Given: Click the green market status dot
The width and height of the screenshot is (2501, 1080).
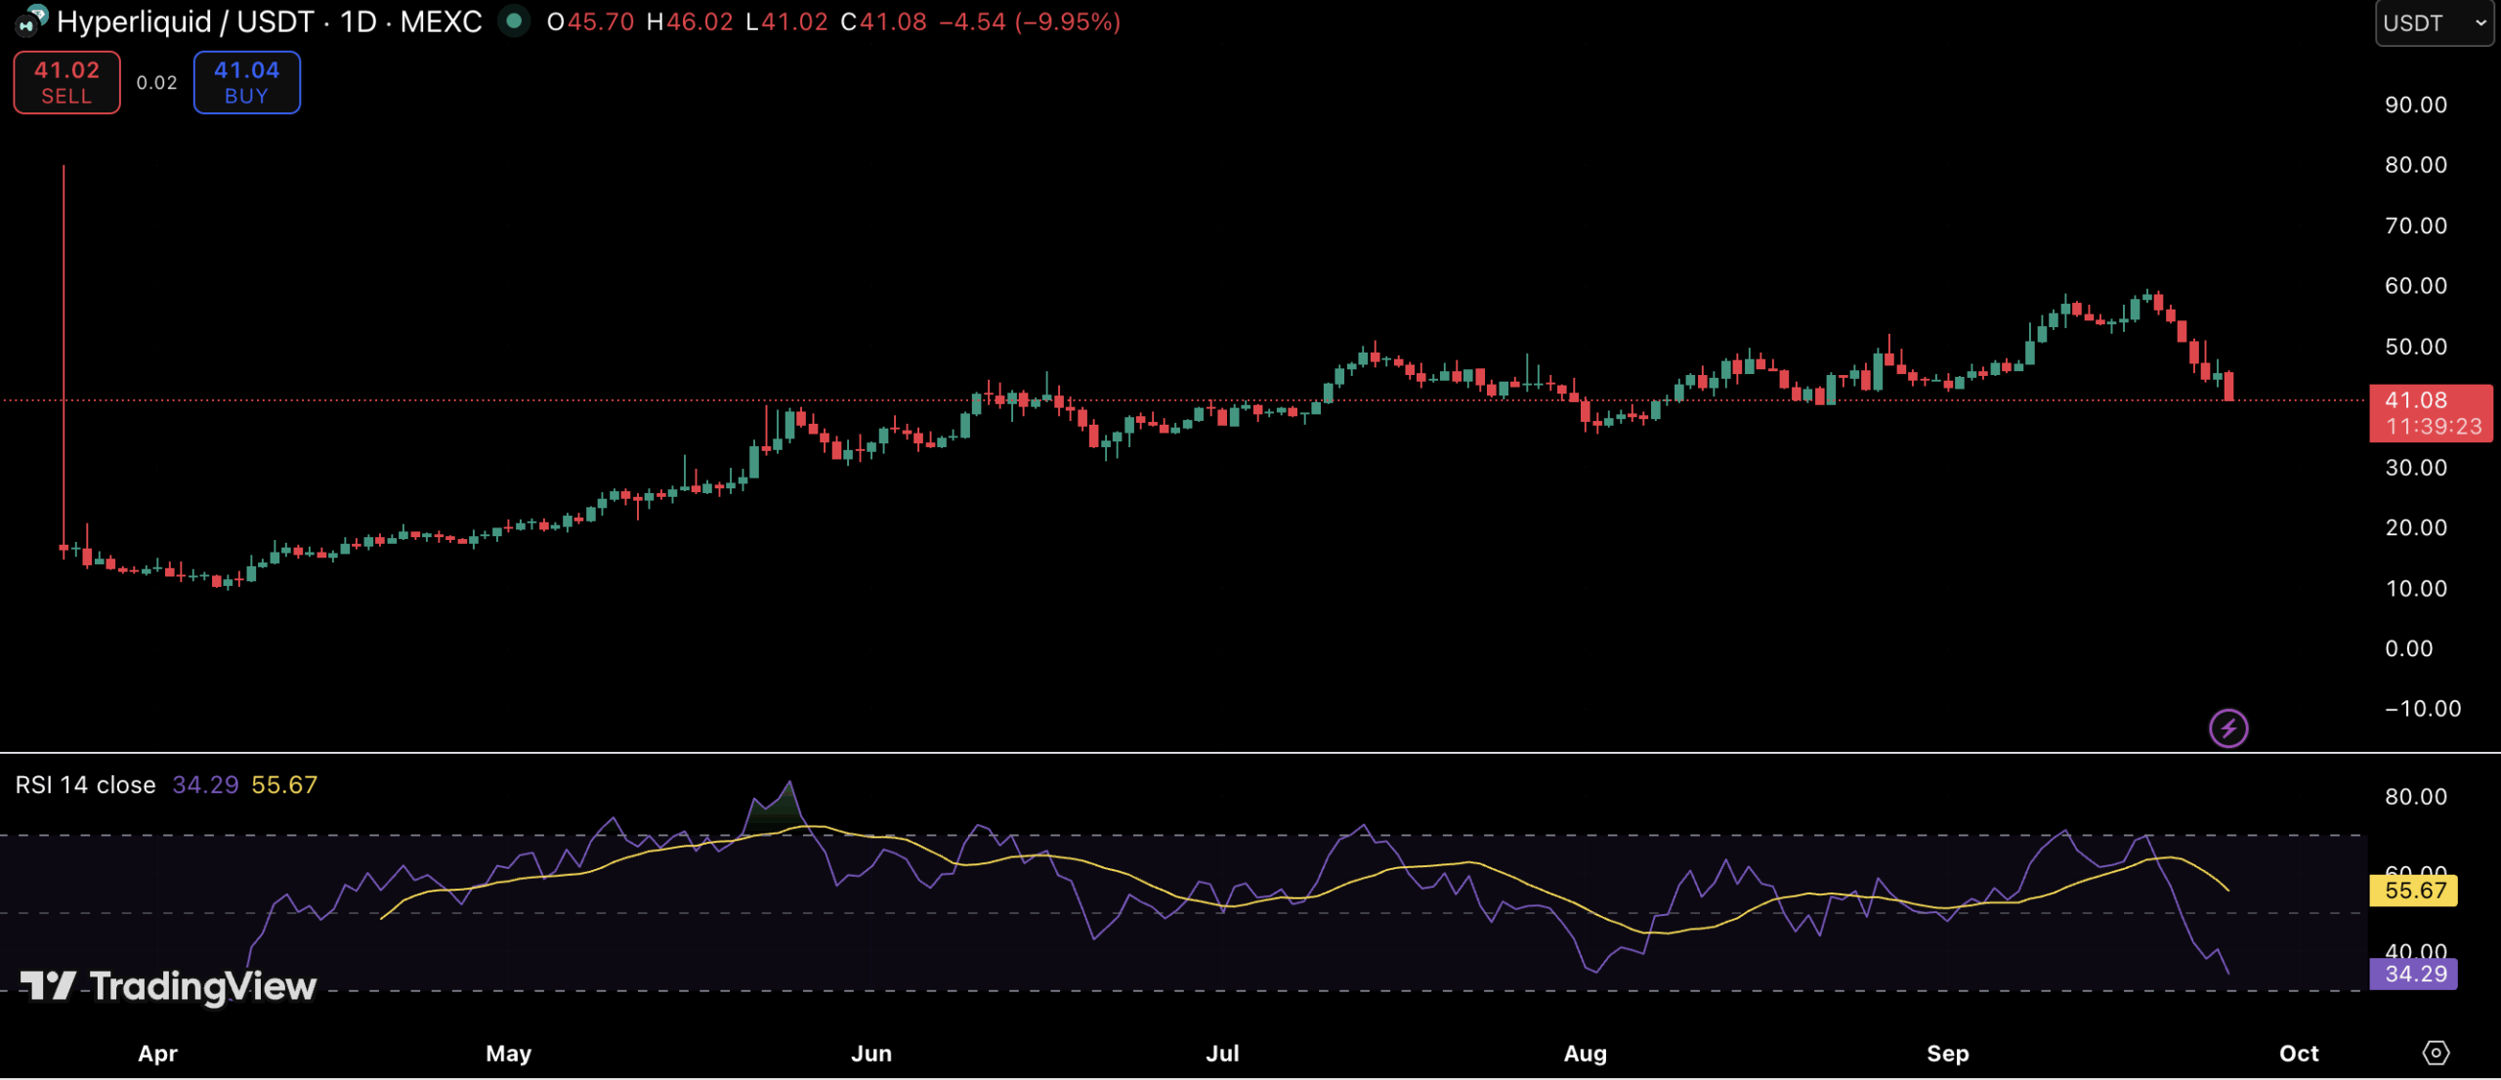Looking at the screenshot, I should (514, 21).
